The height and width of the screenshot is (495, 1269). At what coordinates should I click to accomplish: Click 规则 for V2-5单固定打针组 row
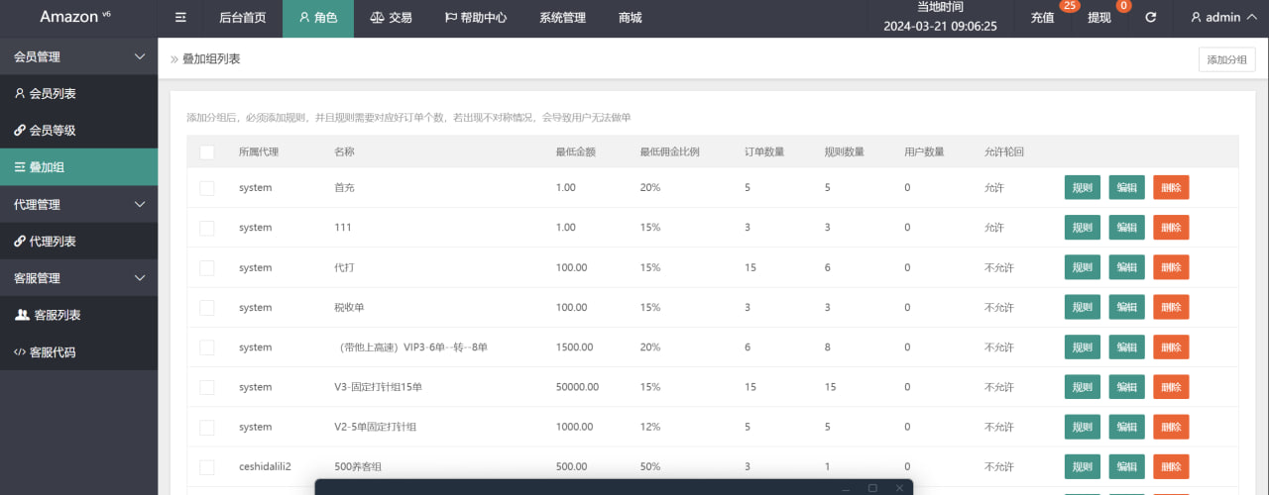(x=1083, y=427)
